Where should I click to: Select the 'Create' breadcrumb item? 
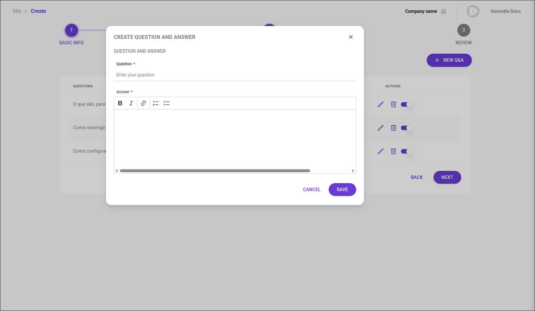tap(38, 11)
